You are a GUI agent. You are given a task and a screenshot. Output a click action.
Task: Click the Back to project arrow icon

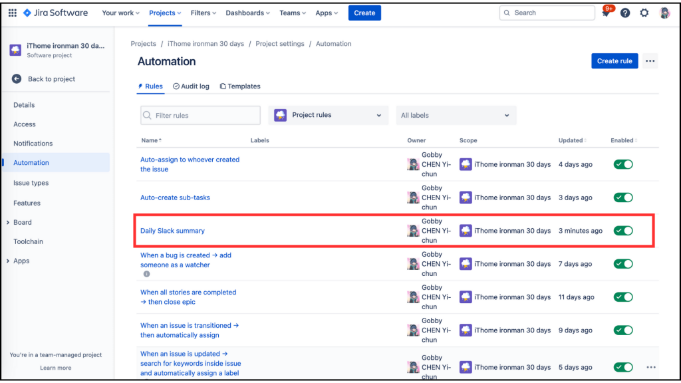17,79
